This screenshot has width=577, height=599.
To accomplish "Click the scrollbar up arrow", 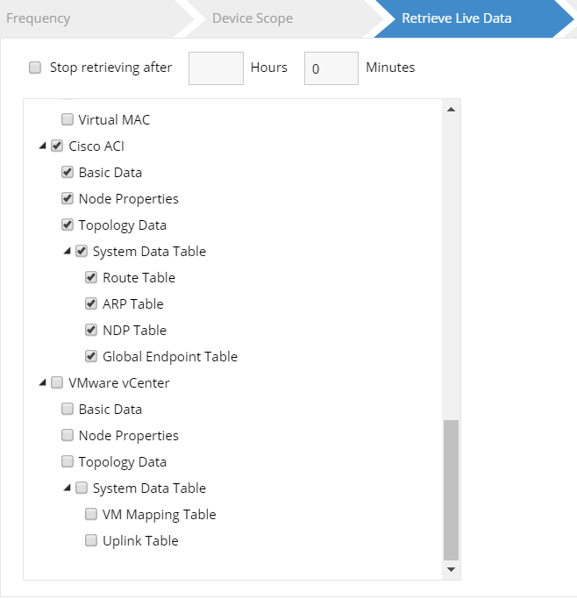I will pyautogui.click(x=451, y=110).
